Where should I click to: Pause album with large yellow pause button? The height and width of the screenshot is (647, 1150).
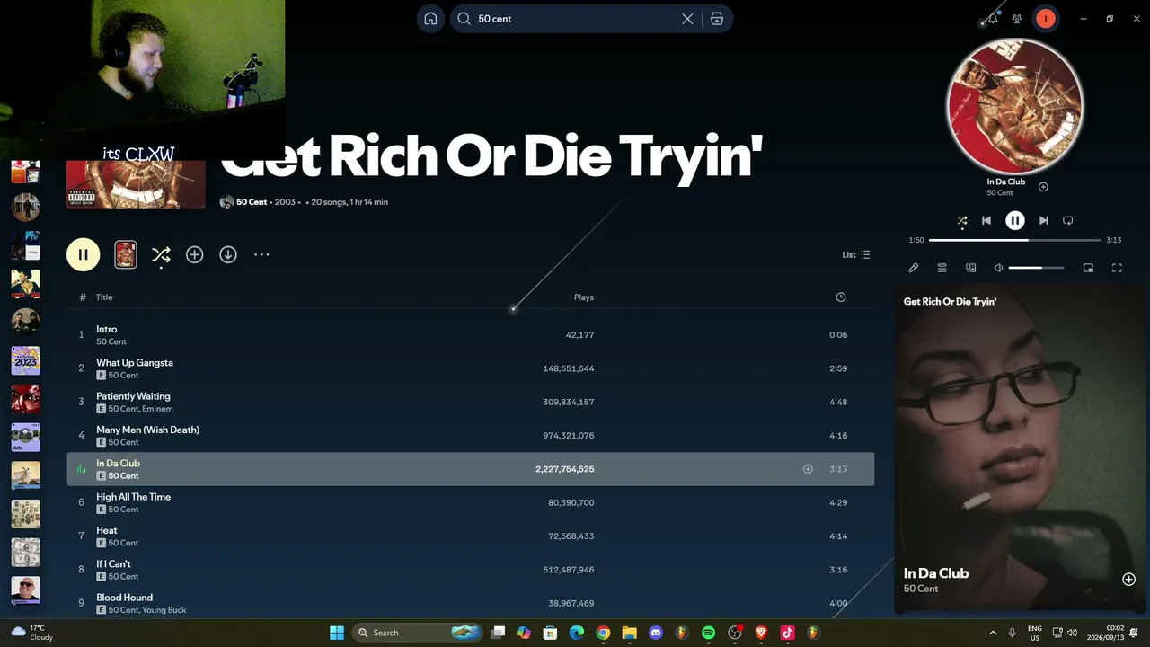pos(83,254)
